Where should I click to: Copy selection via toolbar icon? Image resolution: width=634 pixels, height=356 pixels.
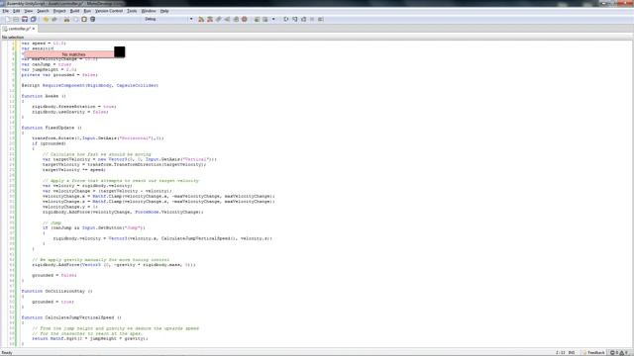(75, 20)
